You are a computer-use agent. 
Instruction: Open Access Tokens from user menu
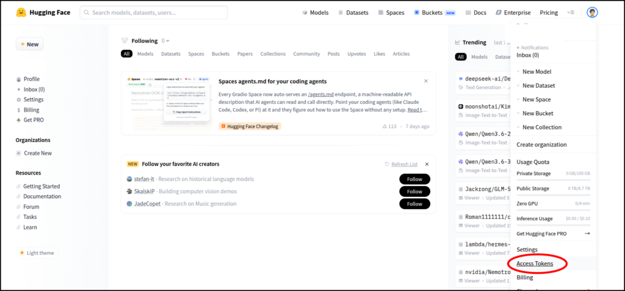(x=535, y=264)
